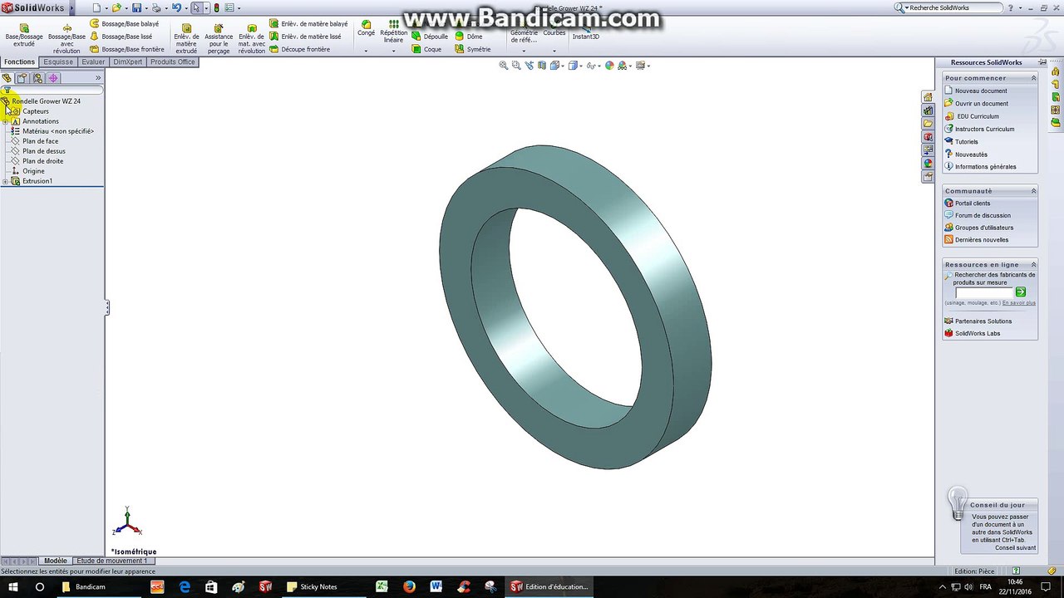This screenshot has height=598, width=1064.
Task: Click Bossage/Base lissé command
Action: [x=121, y=37]
